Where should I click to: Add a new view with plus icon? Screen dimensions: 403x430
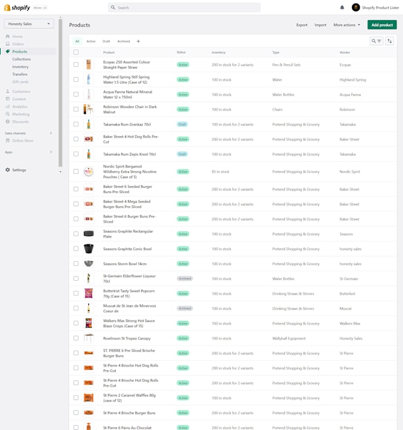138,41
